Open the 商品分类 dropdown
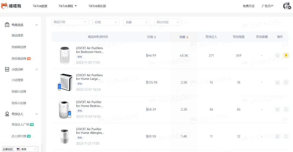This screenshot has width=293, height=152. [x=70, y=22]
